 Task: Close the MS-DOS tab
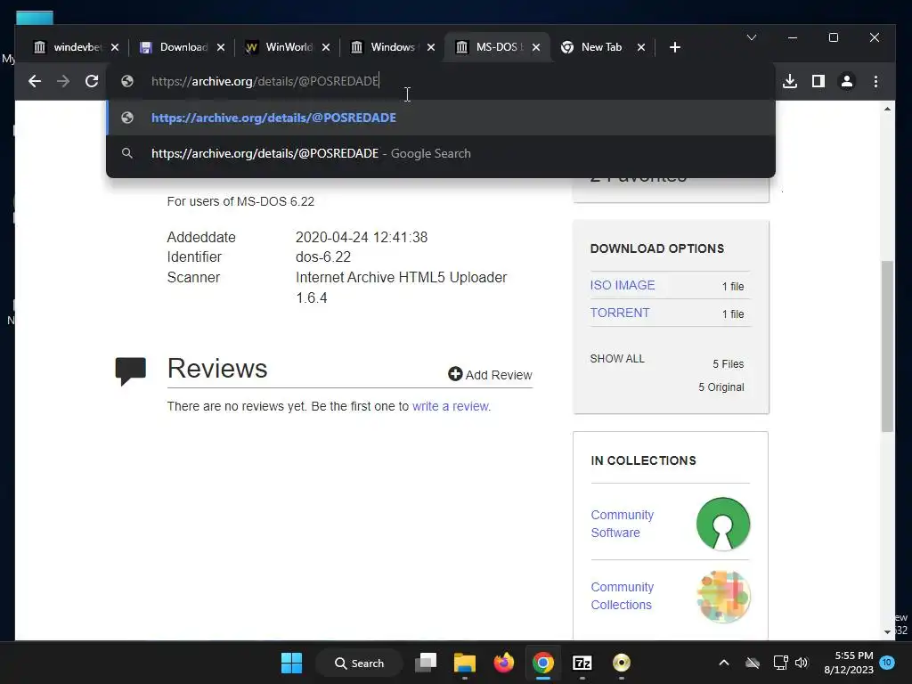(x=536, y=48)
